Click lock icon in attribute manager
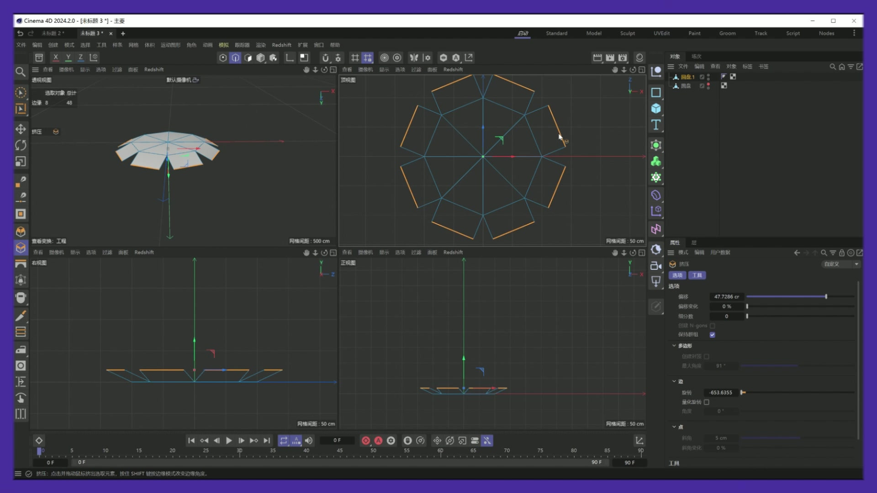 842,253
